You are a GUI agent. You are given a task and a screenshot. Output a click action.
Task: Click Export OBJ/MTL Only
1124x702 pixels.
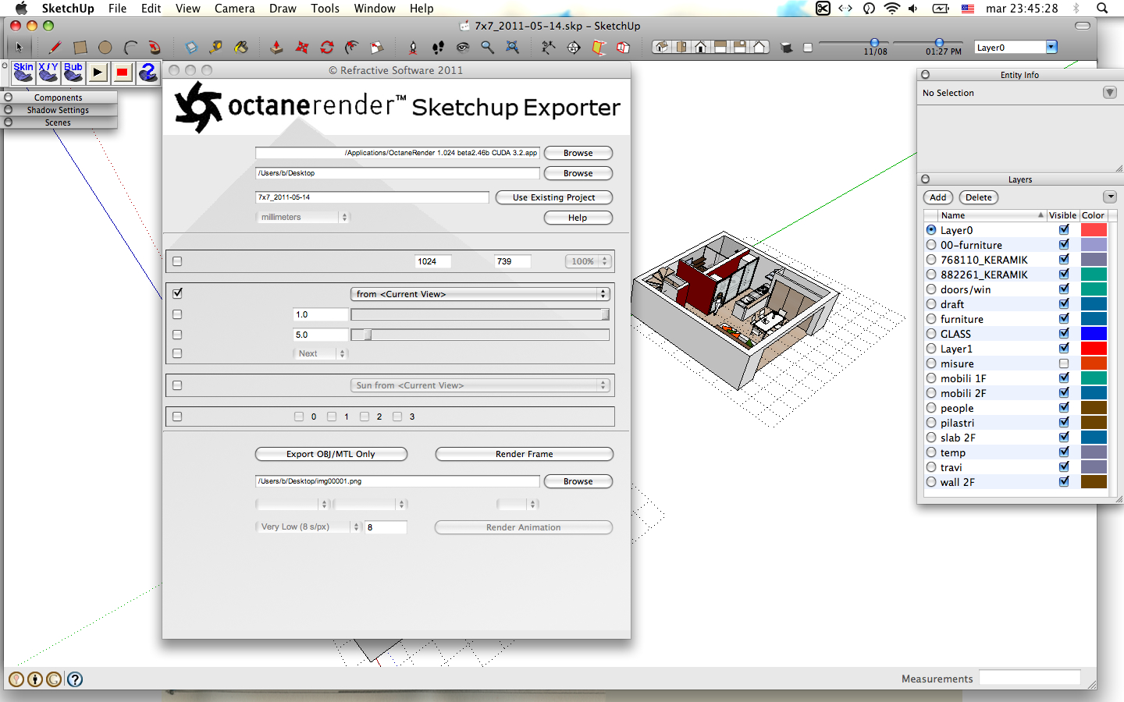331,454
